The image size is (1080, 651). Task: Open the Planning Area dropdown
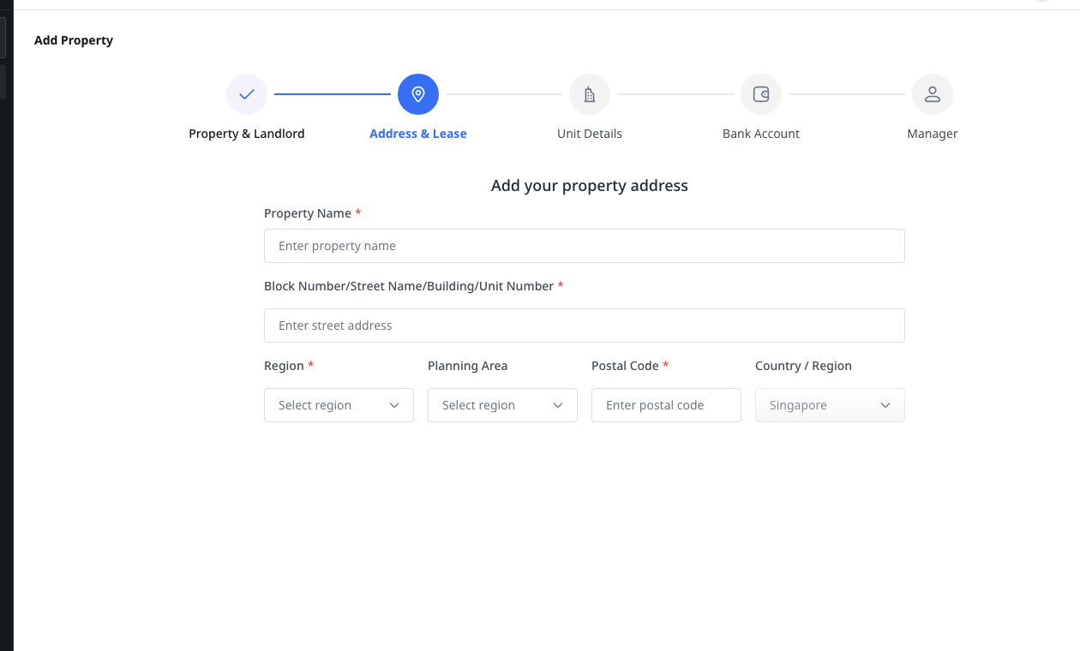click(502, 405)
